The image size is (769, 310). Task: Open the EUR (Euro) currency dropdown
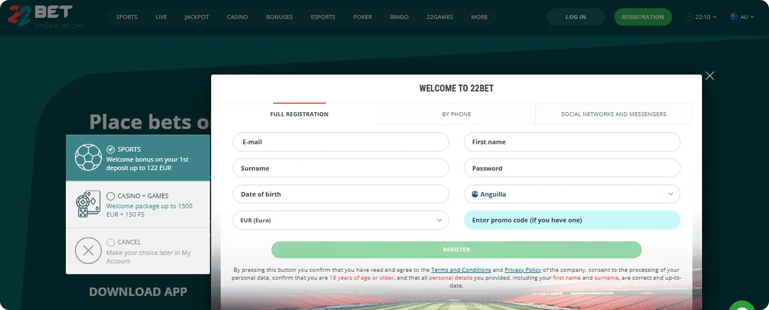tap(341, 220)
